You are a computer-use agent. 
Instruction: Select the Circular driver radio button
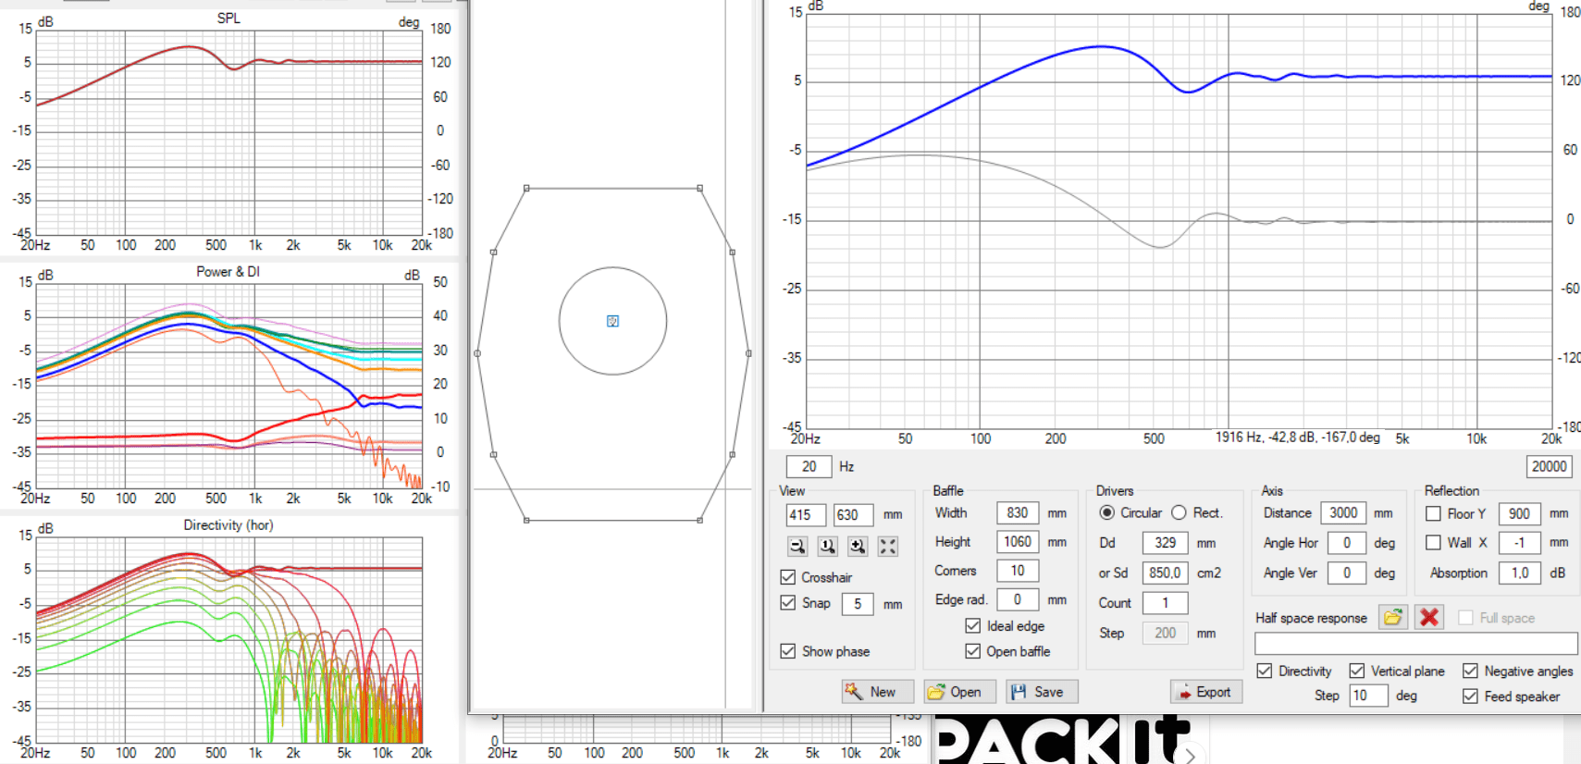click(x=1106, y=512)
